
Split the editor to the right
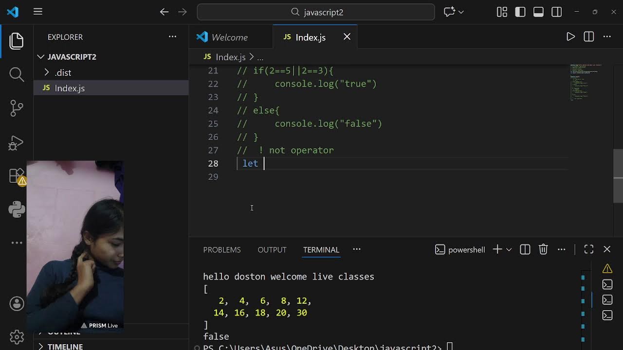tap(589, 37)
